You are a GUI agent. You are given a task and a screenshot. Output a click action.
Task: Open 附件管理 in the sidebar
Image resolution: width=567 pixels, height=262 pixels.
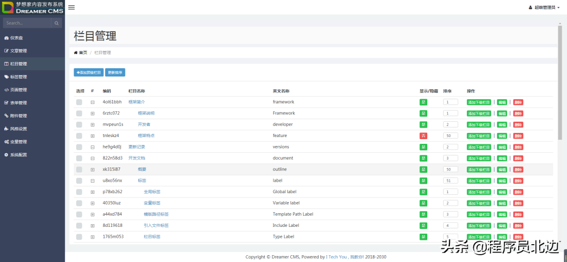(33, 116)
